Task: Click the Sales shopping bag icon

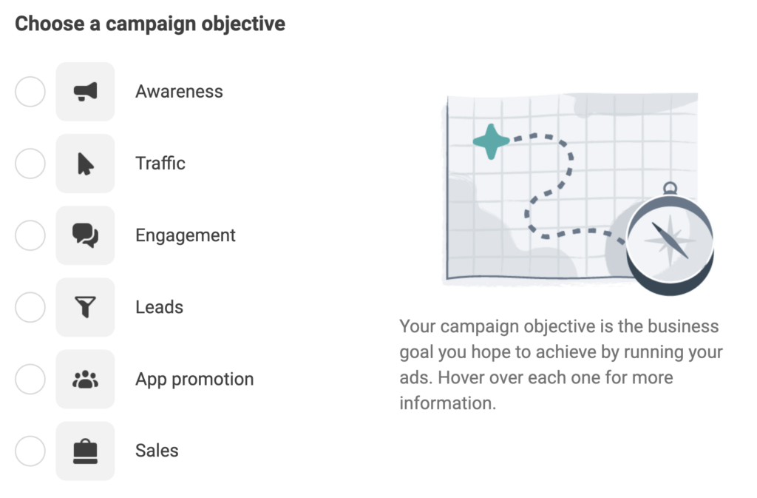Action: point(85,451)
